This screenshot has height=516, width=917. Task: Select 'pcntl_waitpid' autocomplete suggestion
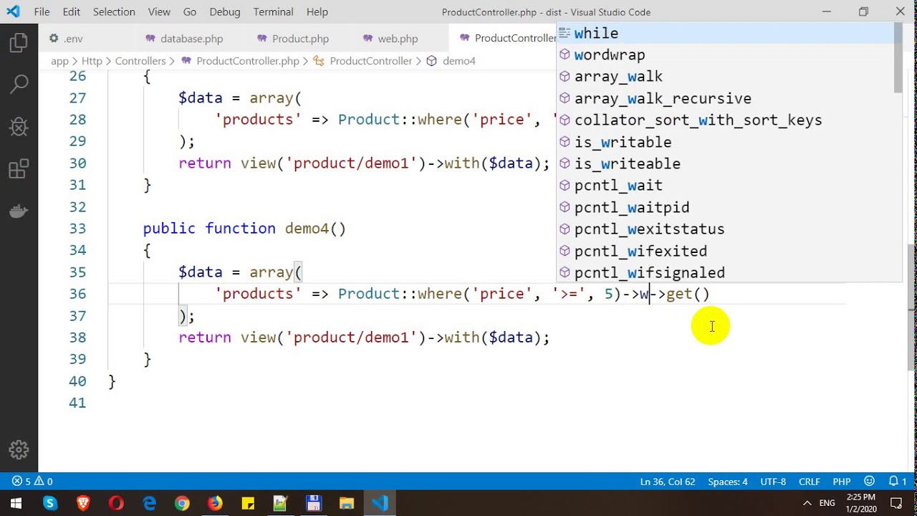coord(725,207)
